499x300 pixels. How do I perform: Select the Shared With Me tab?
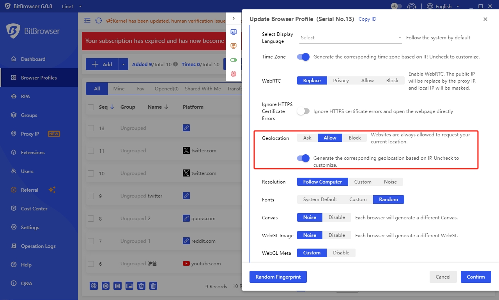[203, 88]
